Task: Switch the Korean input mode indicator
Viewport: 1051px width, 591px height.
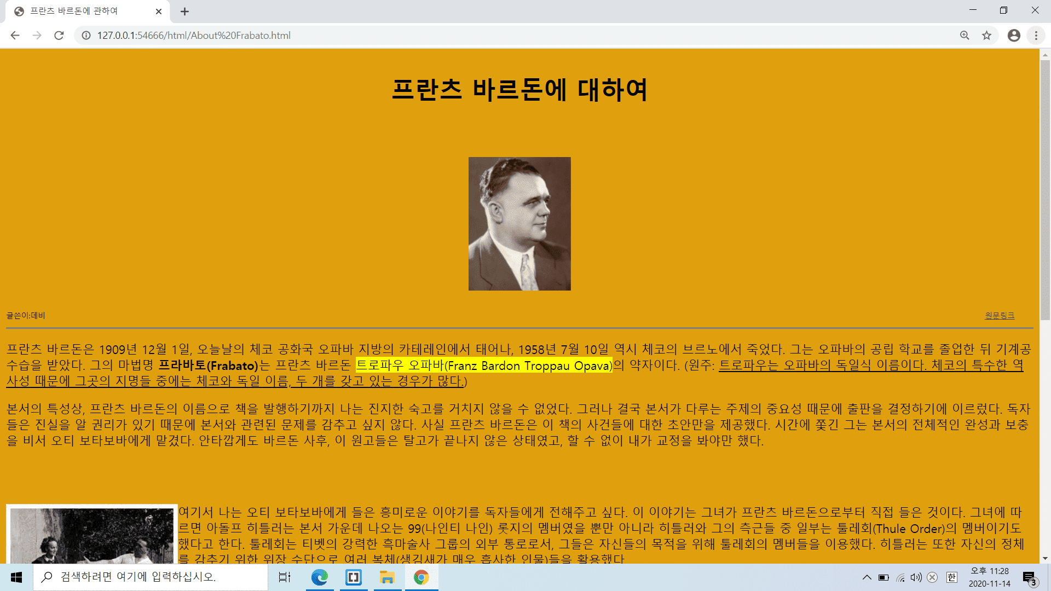Action: (951, 577)
